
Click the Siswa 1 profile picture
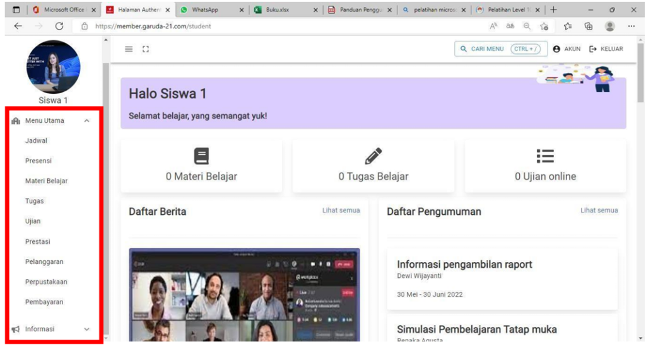tap(53, 67)
